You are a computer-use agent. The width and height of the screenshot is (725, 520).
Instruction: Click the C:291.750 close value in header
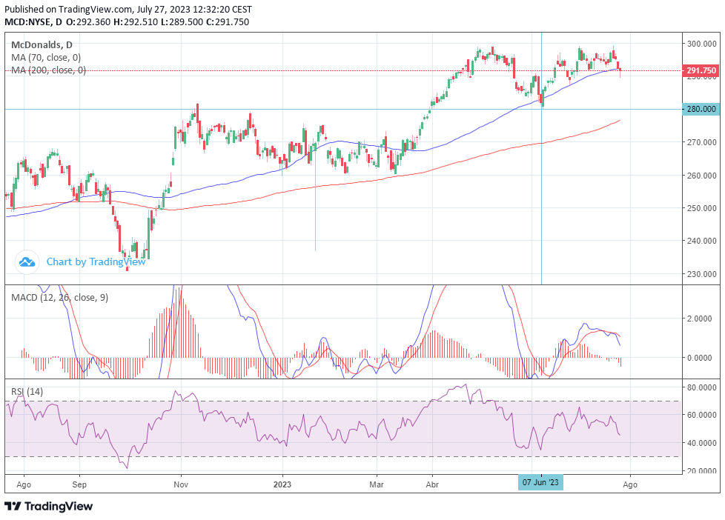[x=228, y=21]
